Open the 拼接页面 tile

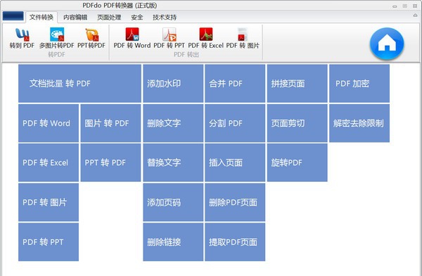click(x=297, y=84)
